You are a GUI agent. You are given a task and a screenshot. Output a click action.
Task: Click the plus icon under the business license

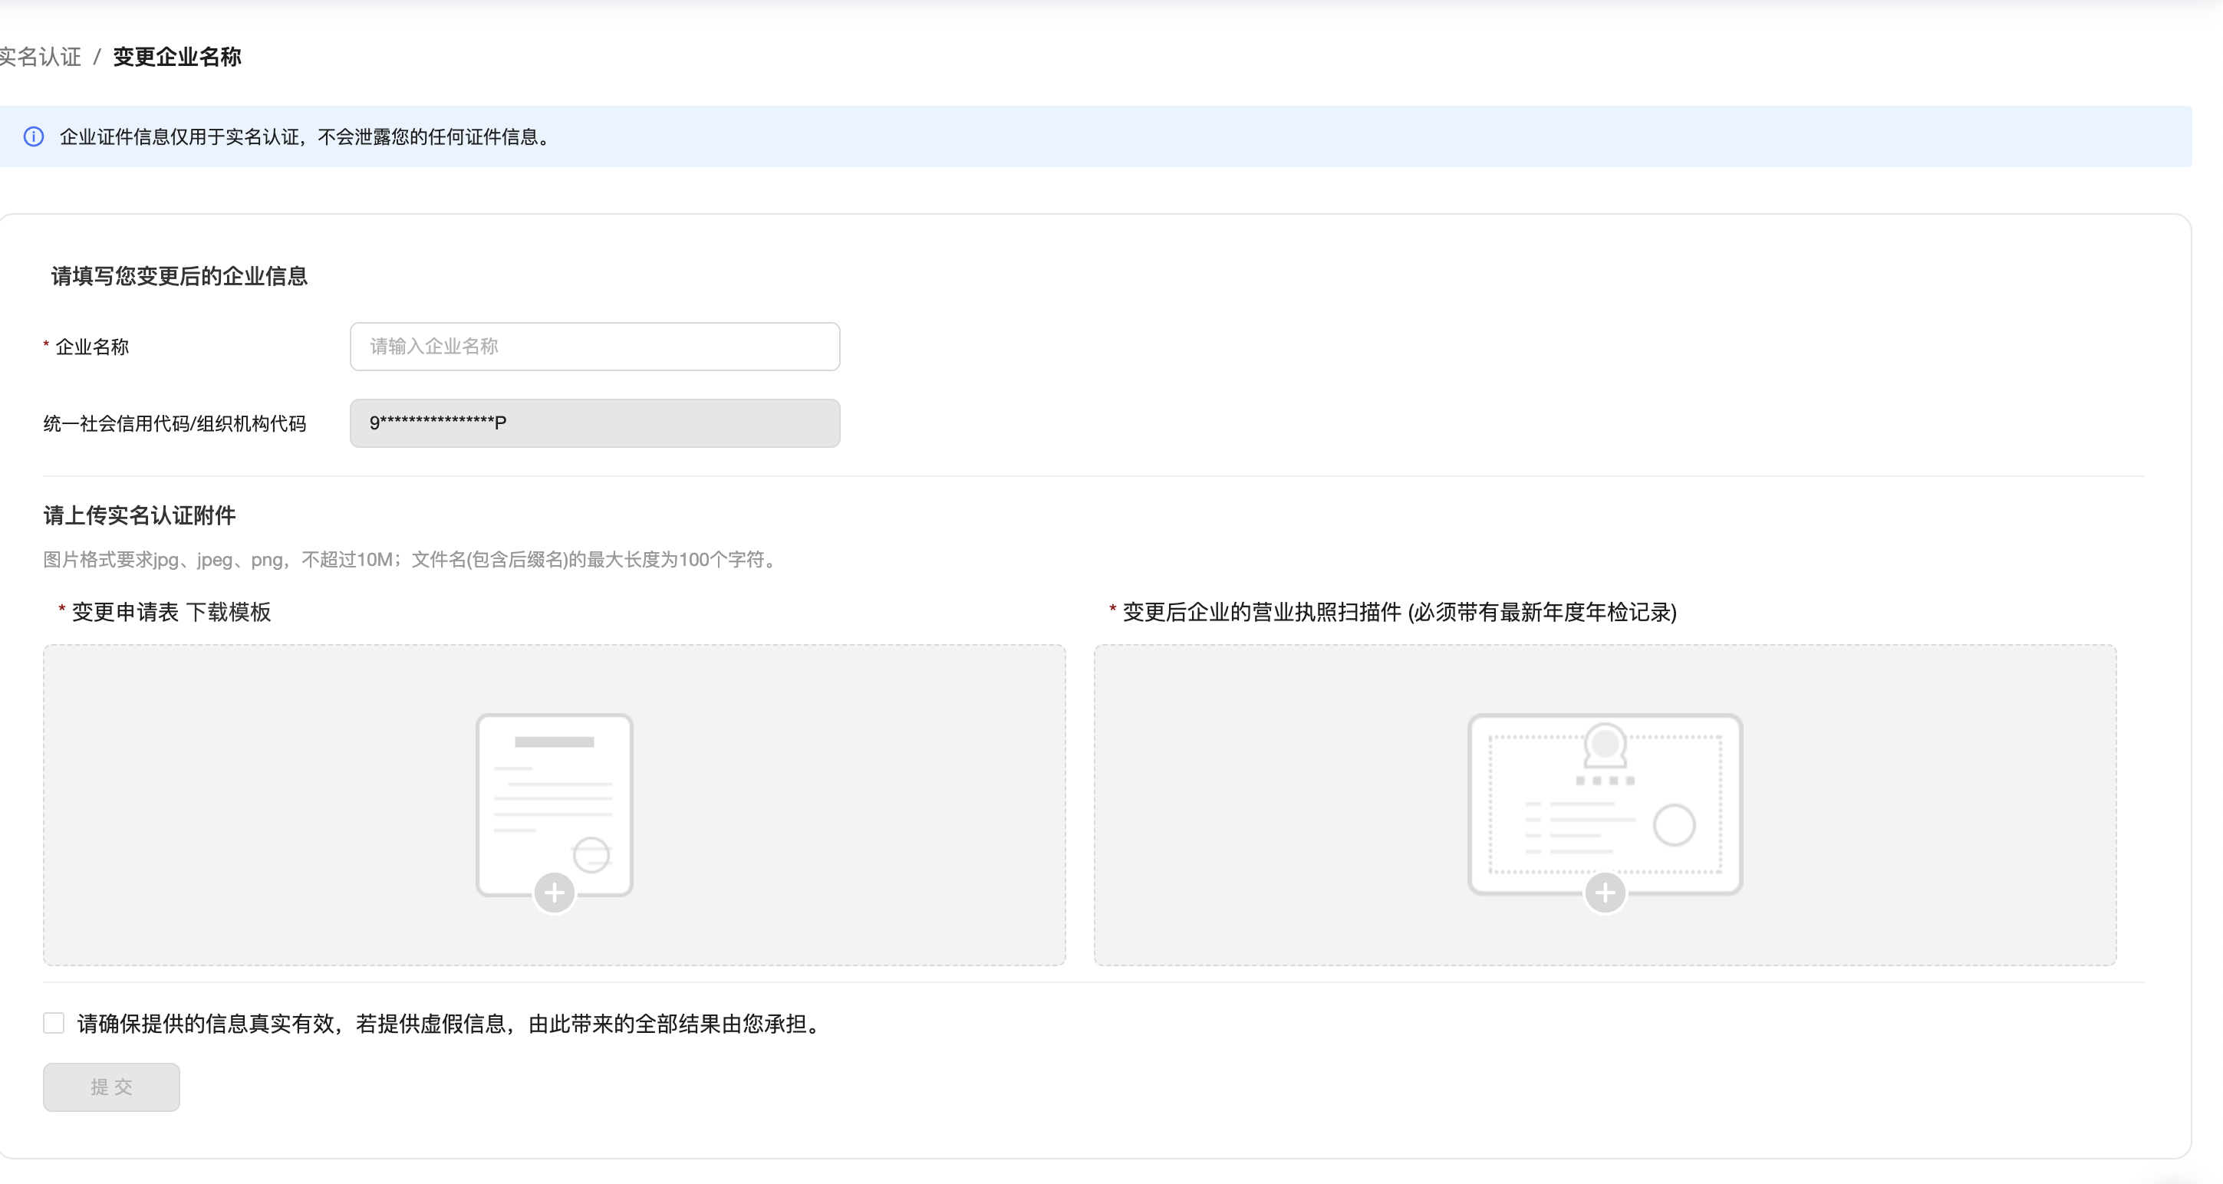coord(1604,893)
